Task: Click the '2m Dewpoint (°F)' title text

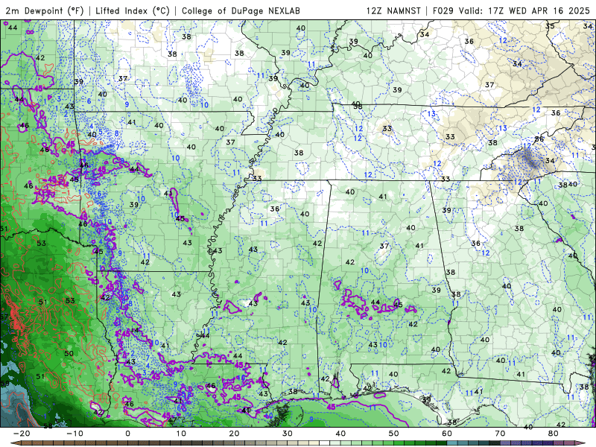Action: click(x=45, y=10)
